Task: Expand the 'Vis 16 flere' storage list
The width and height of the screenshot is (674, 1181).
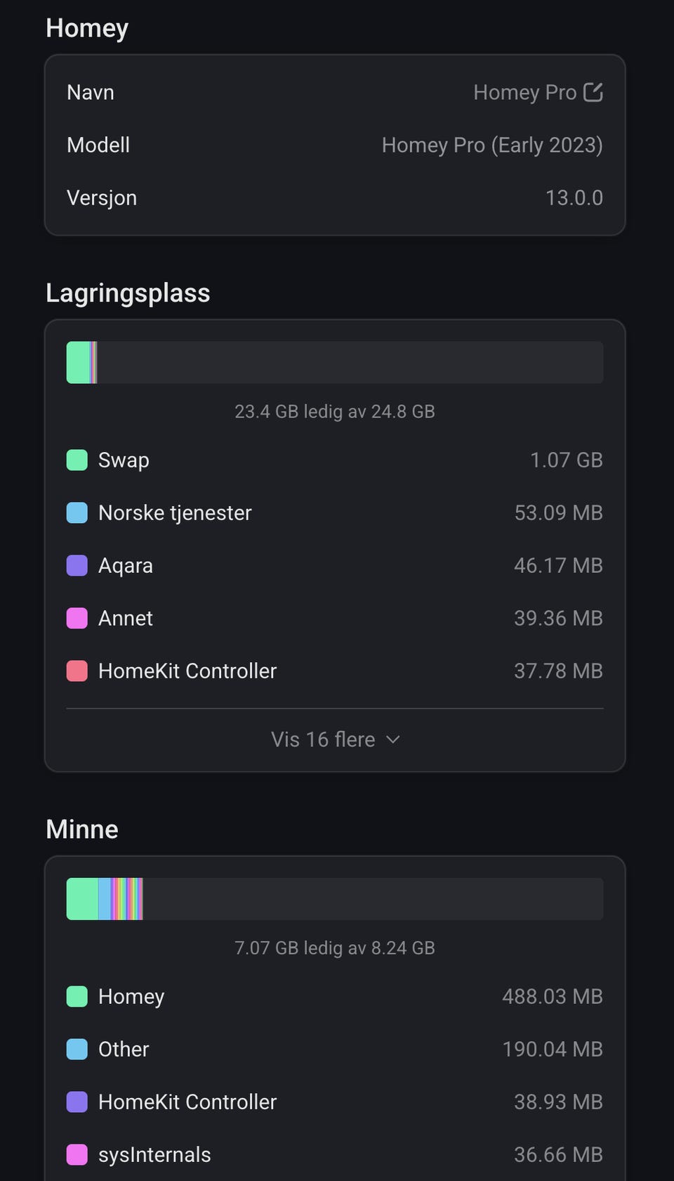Action: [x=324, y=740]
